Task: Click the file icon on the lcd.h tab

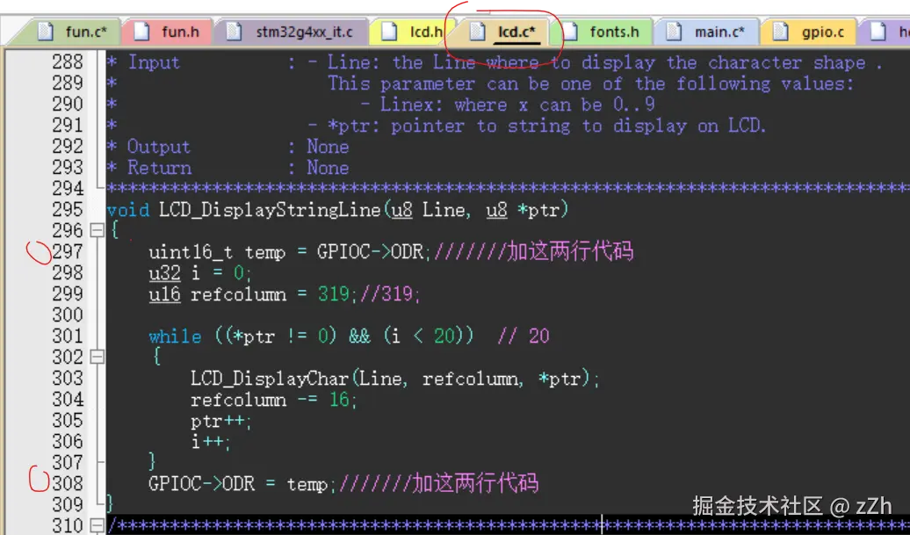Action: click(391, 33)
